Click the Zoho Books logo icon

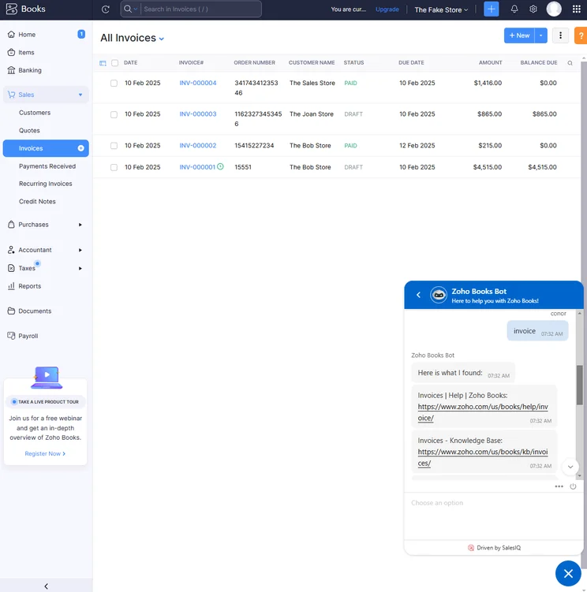coord(12,9)
